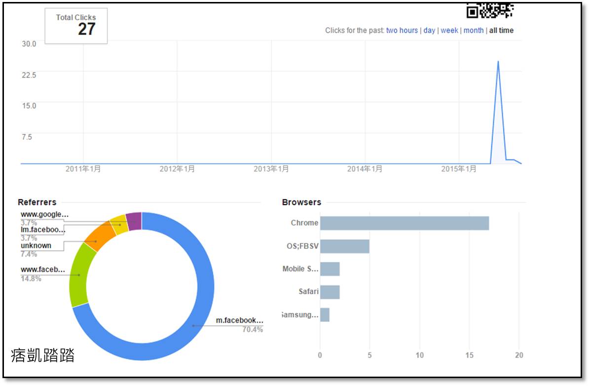Click the unknown referrer label
Image resolution: width=590 pixels, height=386 pixels.
pos(36,245)
